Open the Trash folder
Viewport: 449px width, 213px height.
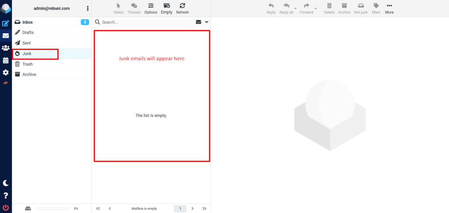point(27,64)
